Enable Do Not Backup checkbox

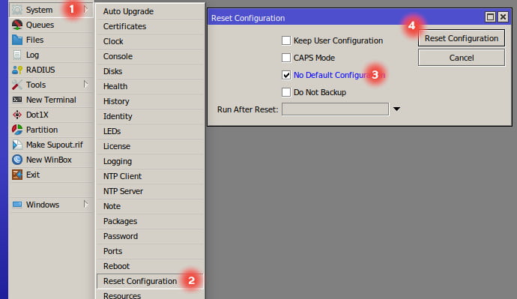[286, 92]
